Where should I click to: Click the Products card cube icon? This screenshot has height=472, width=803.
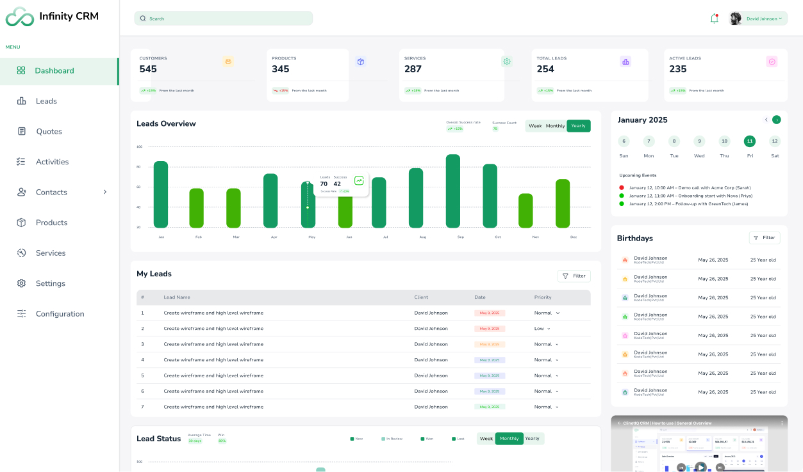[x=361, y=61]
